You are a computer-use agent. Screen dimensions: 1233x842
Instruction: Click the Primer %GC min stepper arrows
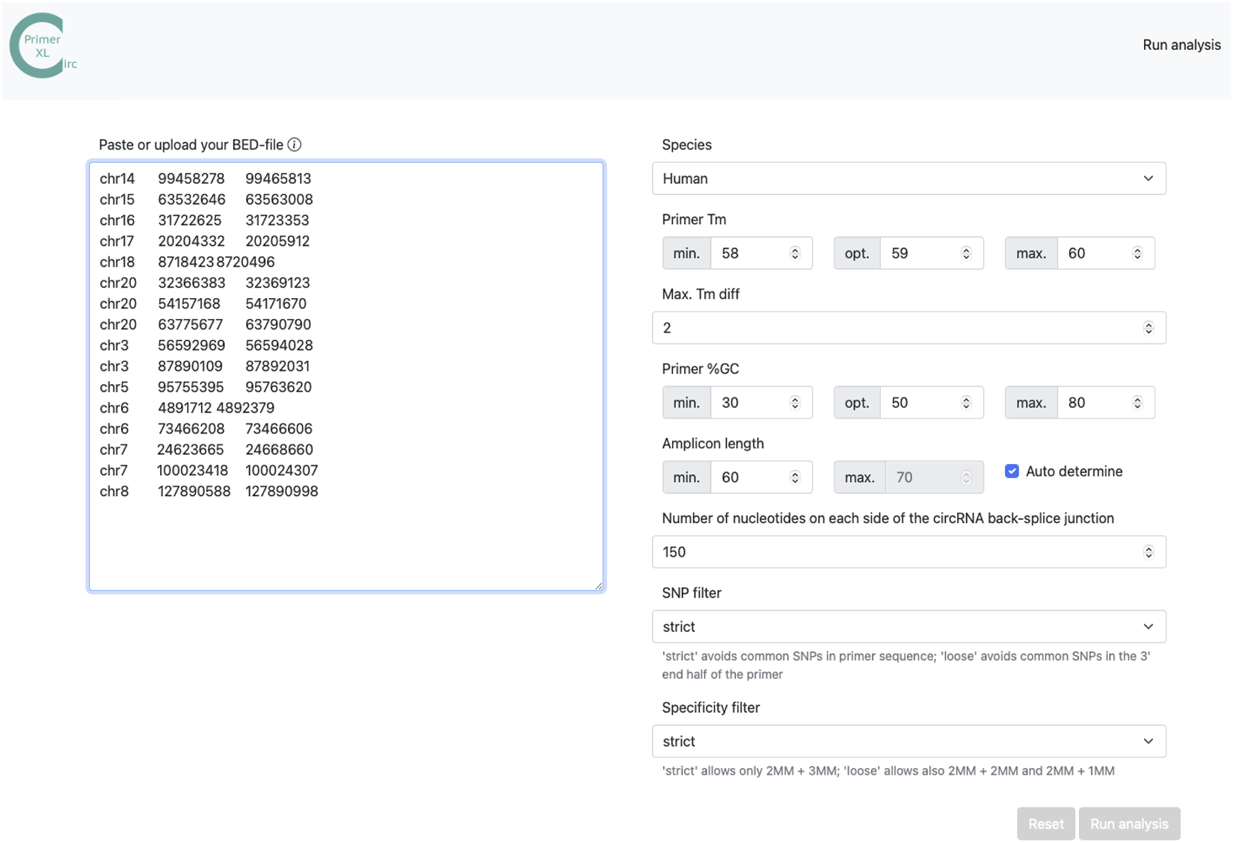pos(795,403)
